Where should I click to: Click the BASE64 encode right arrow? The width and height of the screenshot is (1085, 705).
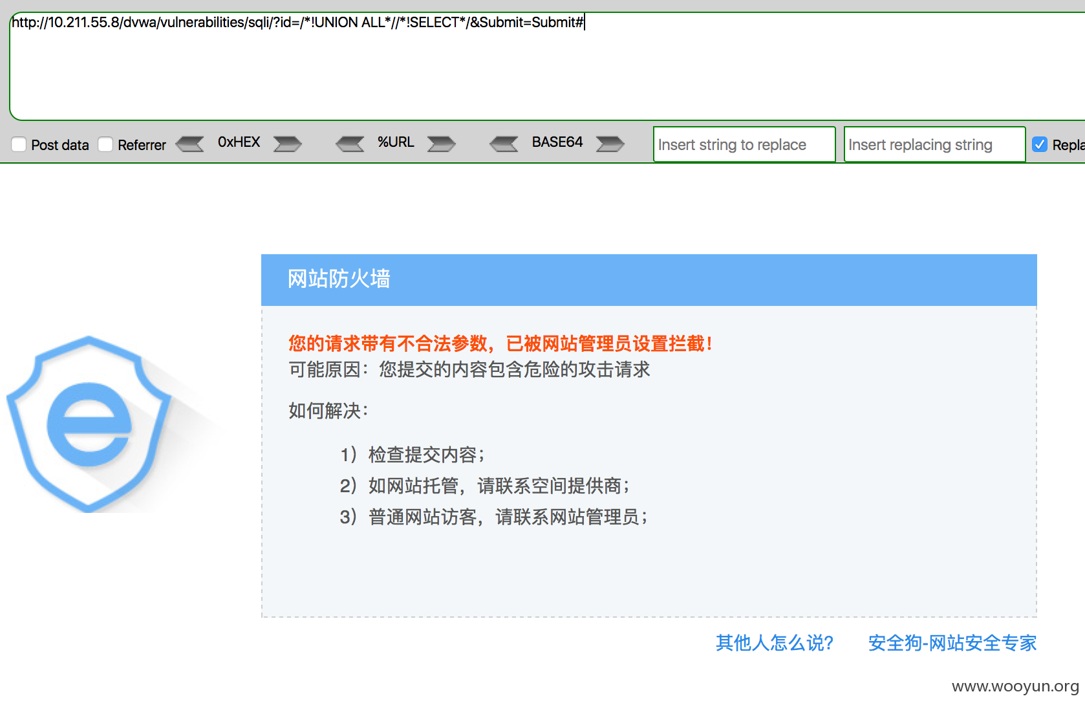click(x=610, y=144)
